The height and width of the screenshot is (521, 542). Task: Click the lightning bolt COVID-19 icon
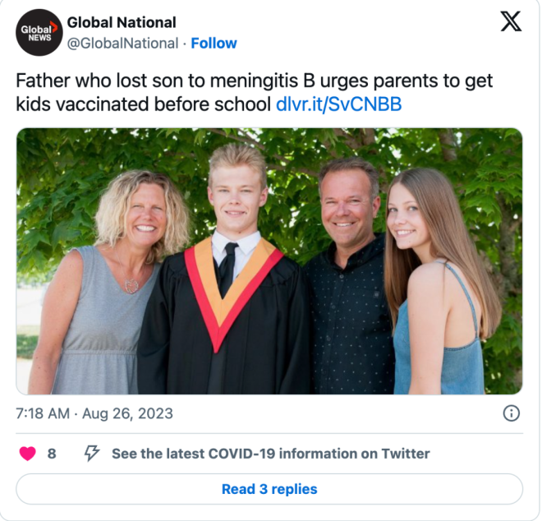coord(92,453)
